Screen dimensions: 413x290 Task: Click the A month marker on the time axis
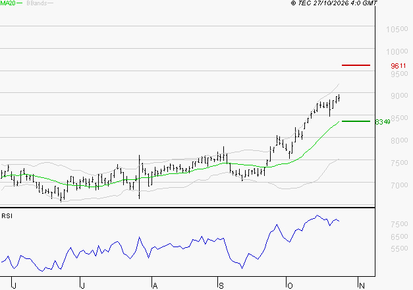coord(155,286)
